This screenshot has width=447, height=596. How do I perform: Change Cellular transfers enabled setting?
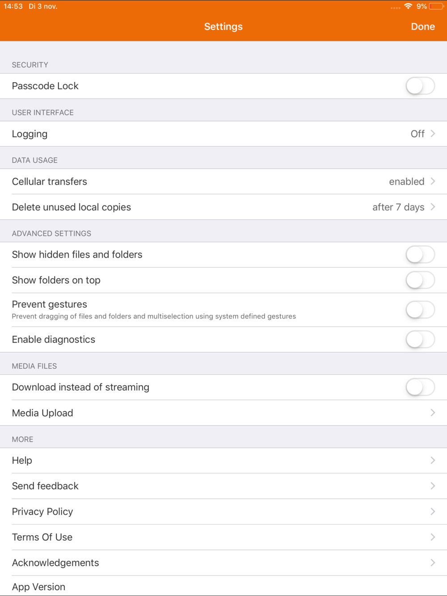coord(223,181)
